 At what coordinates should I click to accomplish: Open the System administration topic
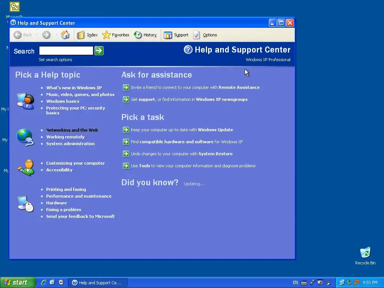(70, 144)
